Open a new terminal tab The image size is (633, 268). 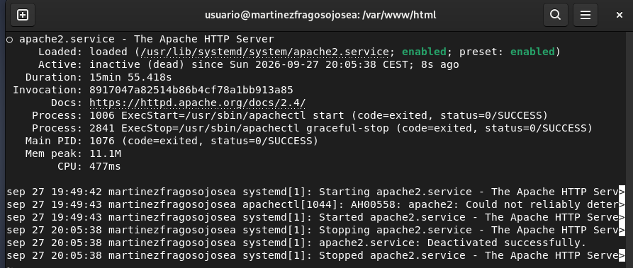[x=23, y=15]
